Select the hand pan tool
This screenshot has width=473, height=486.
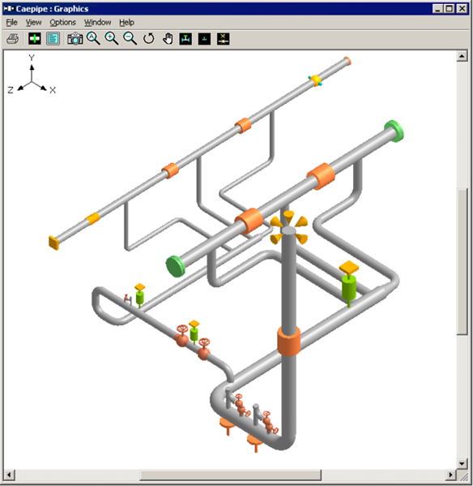click(x=168, y=39)
